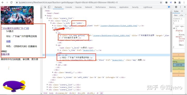Open the Network tab

click(x=89, y=7)
